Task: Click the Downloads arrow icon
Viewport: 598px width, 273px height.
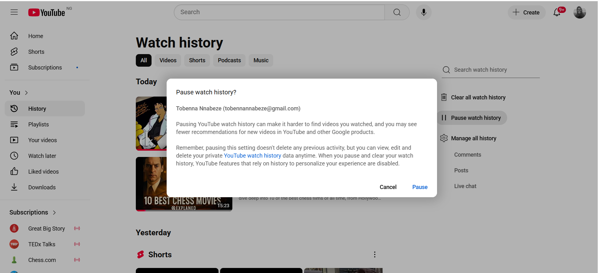Action: click(14, 187)
